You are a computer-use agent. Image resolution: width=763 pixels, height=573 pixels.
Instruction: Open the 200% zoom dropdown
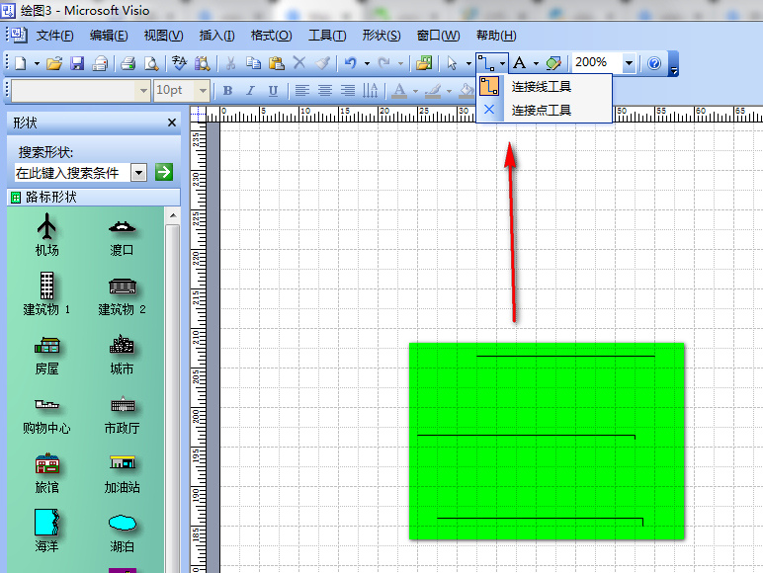[x=629, y=63]
